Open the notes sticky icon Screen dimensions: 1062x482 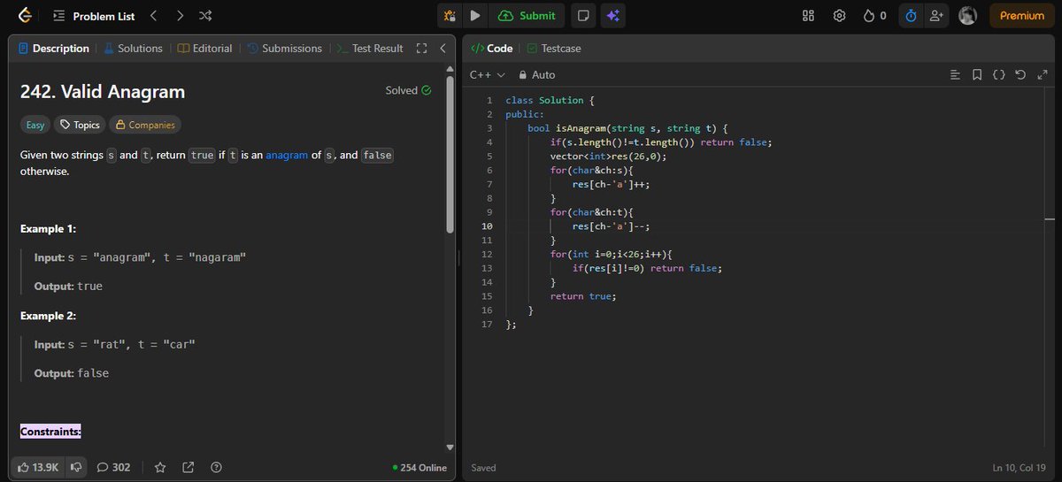[x=582, y=16]
